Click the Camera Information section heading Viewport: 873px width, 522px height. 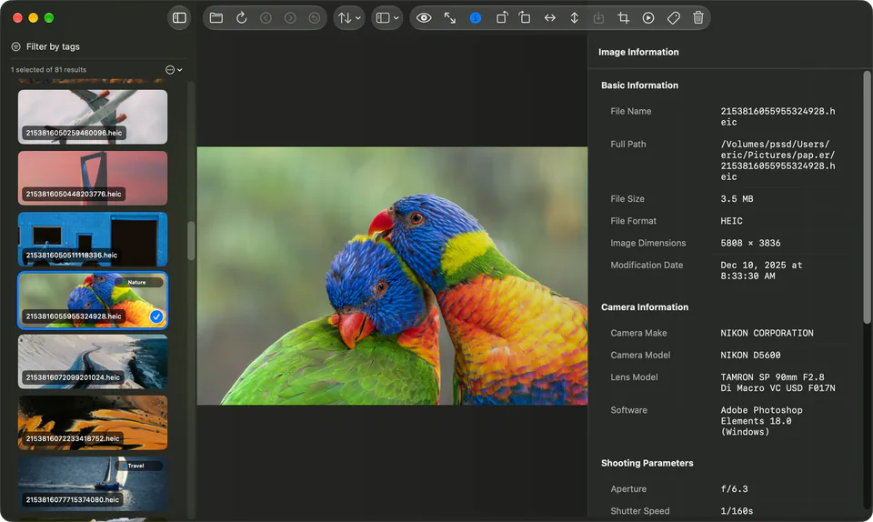coord(645,307)
